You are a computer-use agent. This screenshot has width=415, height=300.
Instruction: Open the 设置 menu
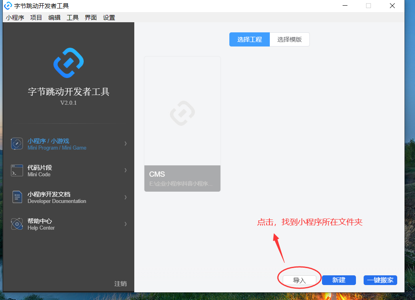coord(109,17)
